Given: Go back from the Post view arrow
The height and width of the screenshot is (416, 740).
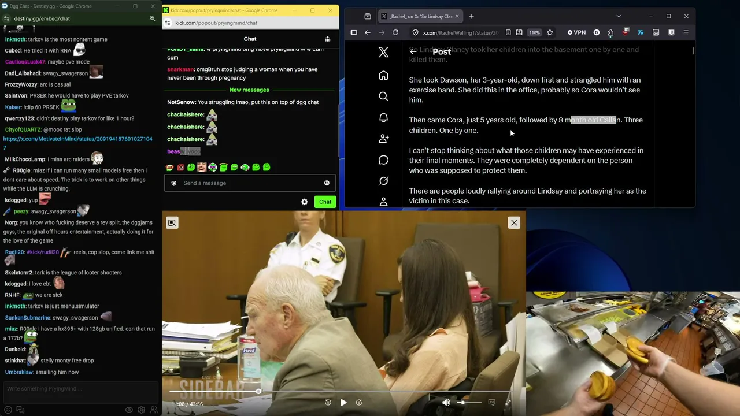Looking at the screenshot, I should 413,52.
